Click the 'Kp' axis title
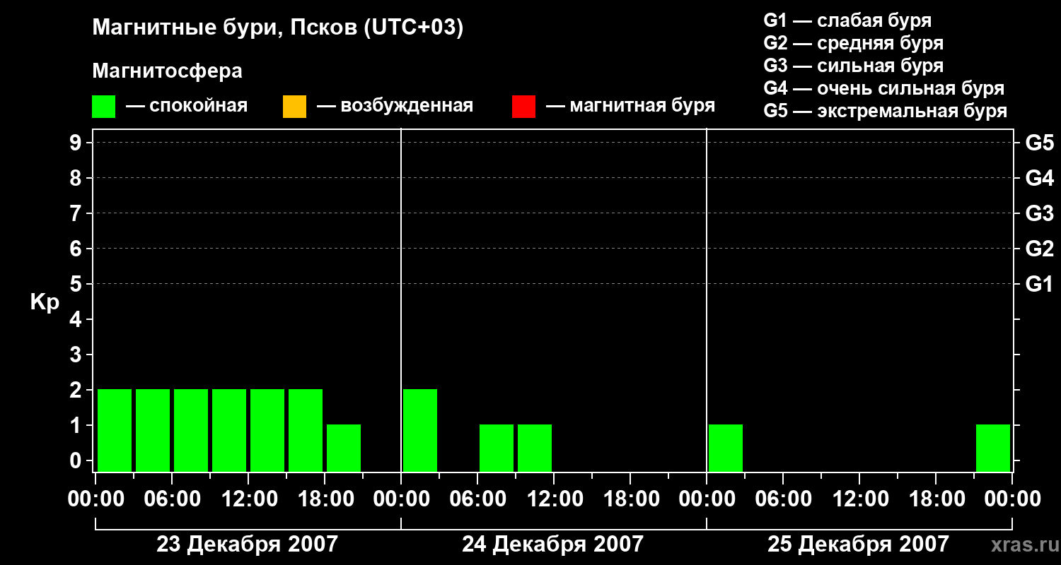Image resolution: width=1061 pixels, height=565 pixels. pyautogui.click(x=45, y=302)
